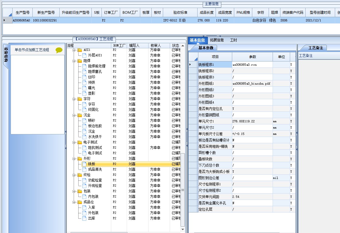Screen dimensions: 340x233
Task: Click document icon of 喷砂 row
Action: point(85,120)
